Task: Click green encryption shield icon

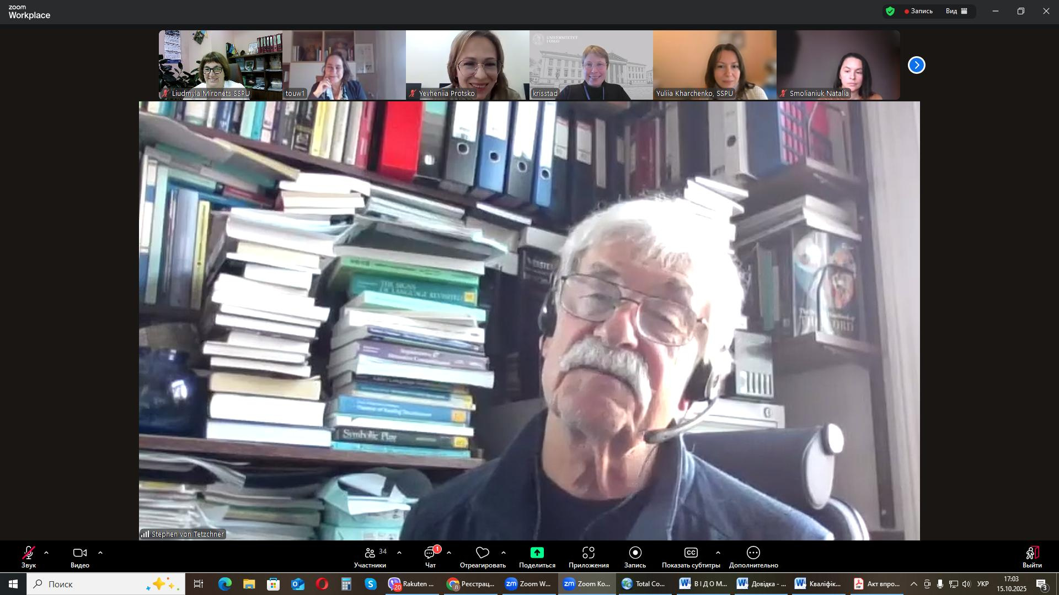Action: point(890,11)
